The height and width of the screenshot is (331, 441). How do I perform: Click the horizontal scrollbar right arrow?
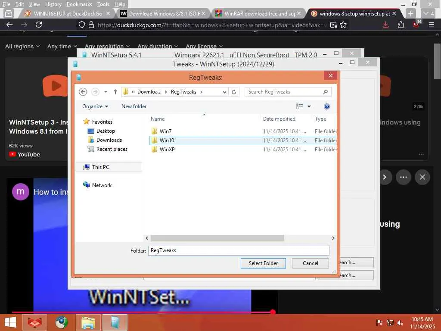click(x=333, y=238)
